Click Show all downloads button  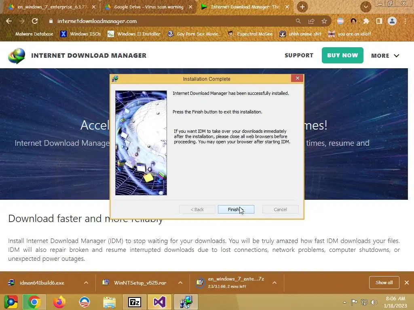384,283
